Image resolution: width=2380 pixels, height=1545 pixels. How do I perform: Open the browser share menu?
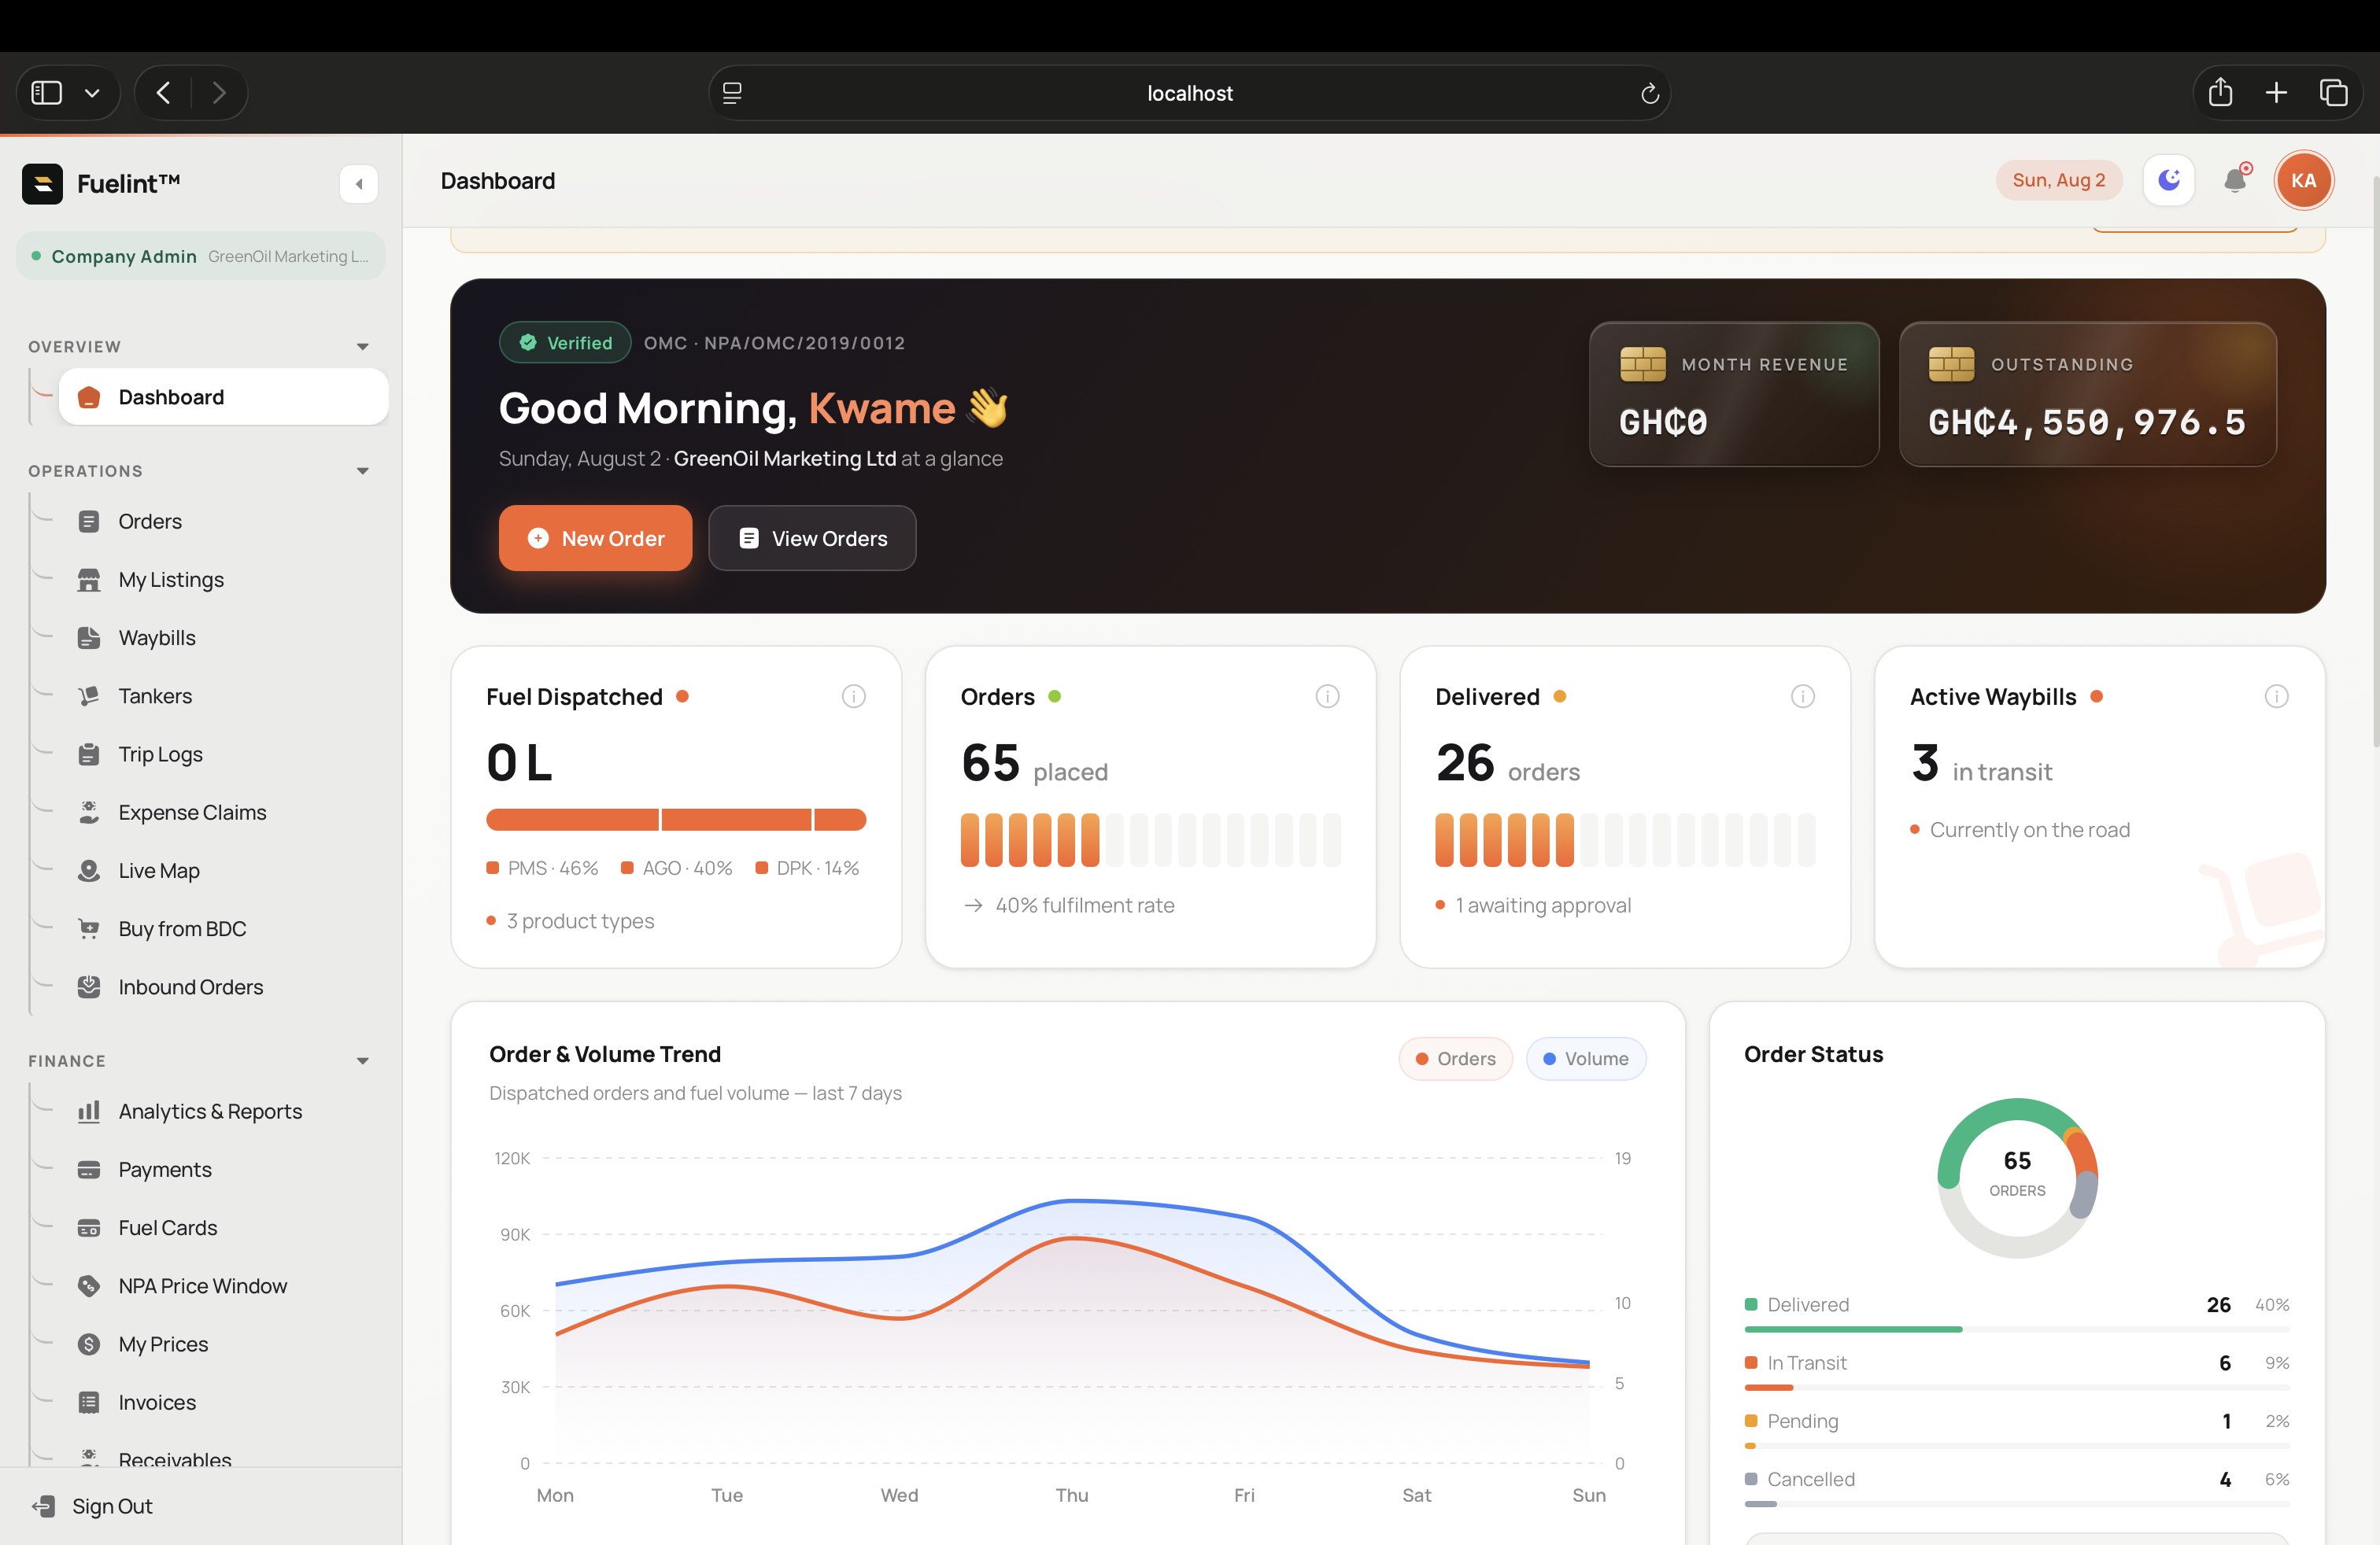[x=2220, y=93]
